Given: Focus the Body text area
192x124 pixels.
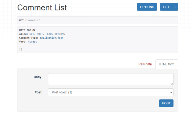Looking at the screenshot, I should pos(110,79).
